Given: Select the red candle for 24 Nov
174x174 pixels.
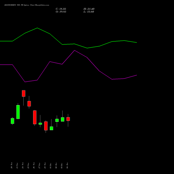Looking at the screenshot, I should pyautogui.click(x=24, y=93).
